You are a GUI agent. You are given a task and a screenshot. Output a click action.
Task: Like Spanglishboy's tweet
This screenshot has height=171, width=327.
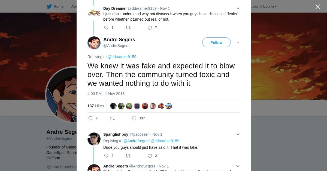150,156
